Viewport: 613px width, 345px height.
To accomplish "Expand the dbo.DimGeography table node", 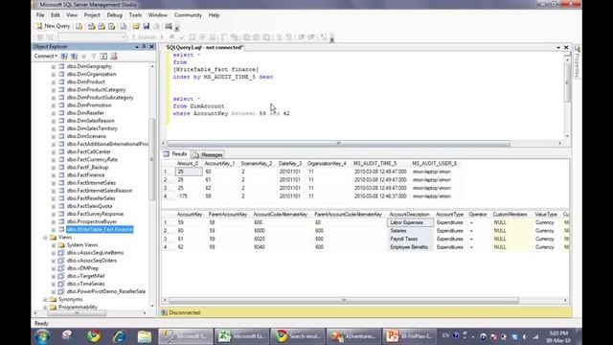I will 54,66.
